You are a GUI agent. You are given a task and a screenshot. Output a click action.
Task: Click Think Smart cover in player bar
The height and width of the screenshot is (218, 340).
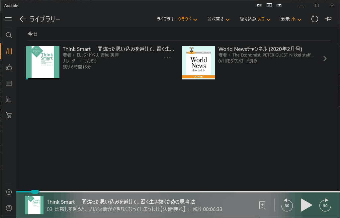click(34, 205)
